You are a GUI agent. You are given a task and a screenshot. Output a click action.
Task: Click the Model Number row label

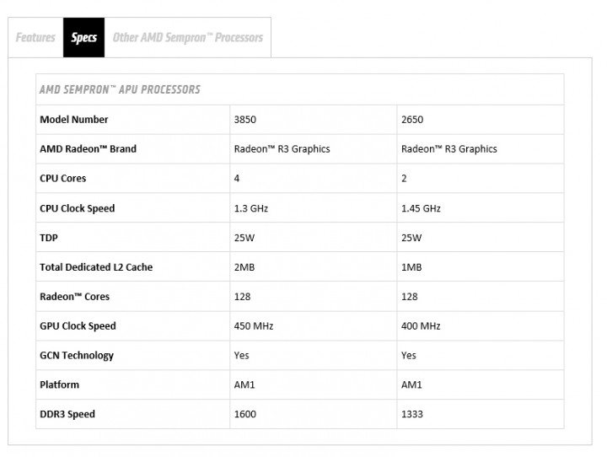[74, 120]
